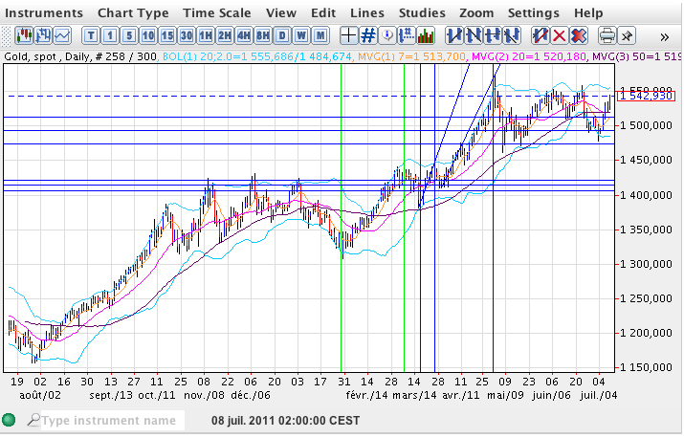Click the thin red X delete line icon
This screenshot has height=438, width=684.
pyautogui.click(x=560, y=35)
